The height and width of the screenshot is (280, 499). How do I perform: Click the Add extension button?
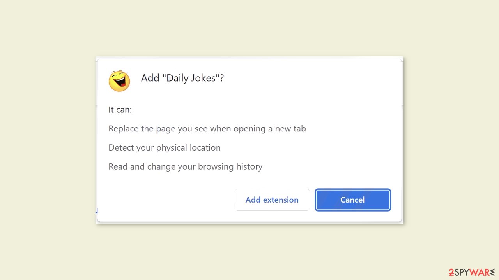pyautogui.click(x=272, y=200)
